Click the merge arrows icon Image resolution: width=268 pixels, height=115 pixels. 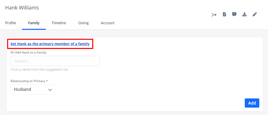click(x=214, y=15)
